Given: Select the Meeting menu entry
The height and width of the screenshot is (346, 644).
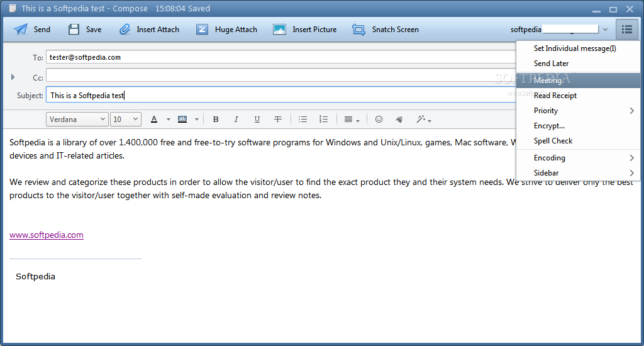Looking at the screenshot, I should (x=578, y=80).
